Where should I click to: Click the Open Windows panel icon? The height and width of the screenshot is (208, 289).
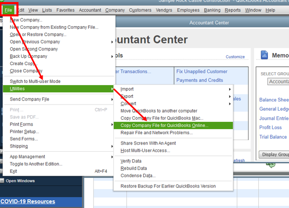click(x=2, y=181)
